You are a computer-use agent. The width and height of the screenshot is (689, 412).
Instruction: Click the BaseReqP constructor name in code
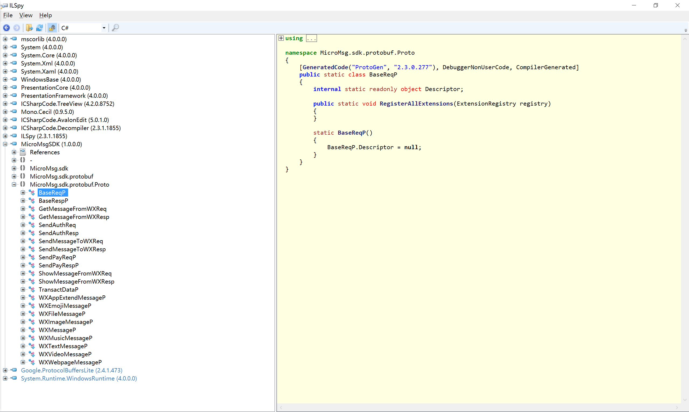[351, 133]
